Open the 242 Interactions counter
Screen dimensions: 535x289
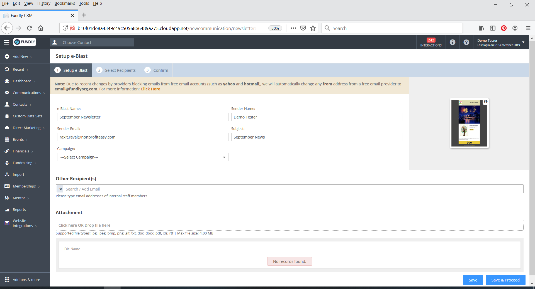(x=431, y=42)
